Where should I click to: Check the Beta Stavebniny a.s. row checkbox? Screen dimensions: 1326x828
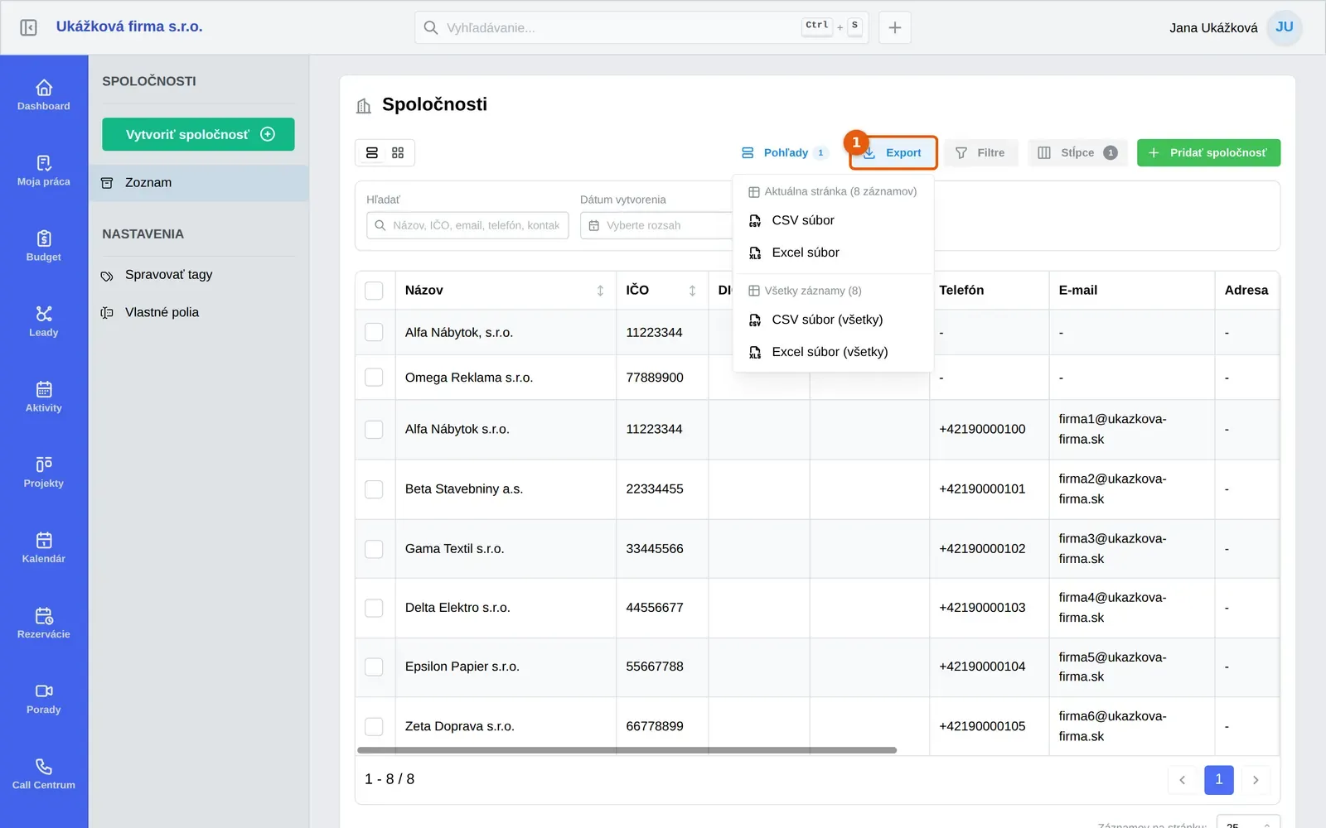pyautogui.click(x=375, y=489)
